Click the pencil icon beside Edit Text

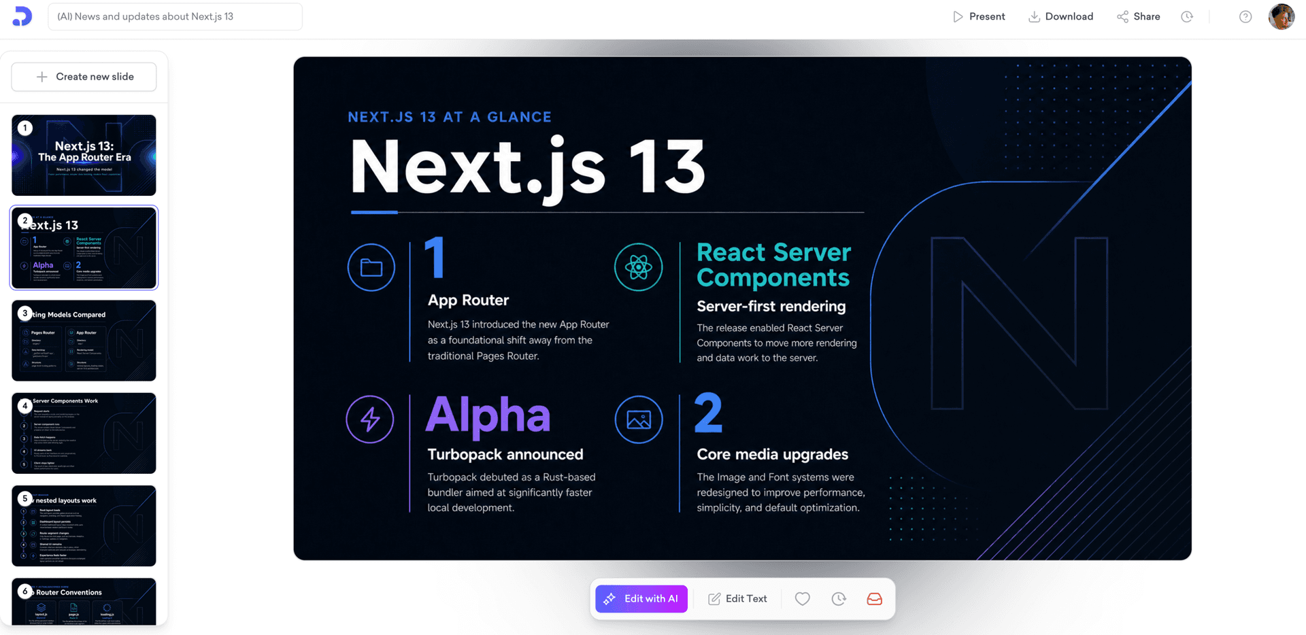714,599
